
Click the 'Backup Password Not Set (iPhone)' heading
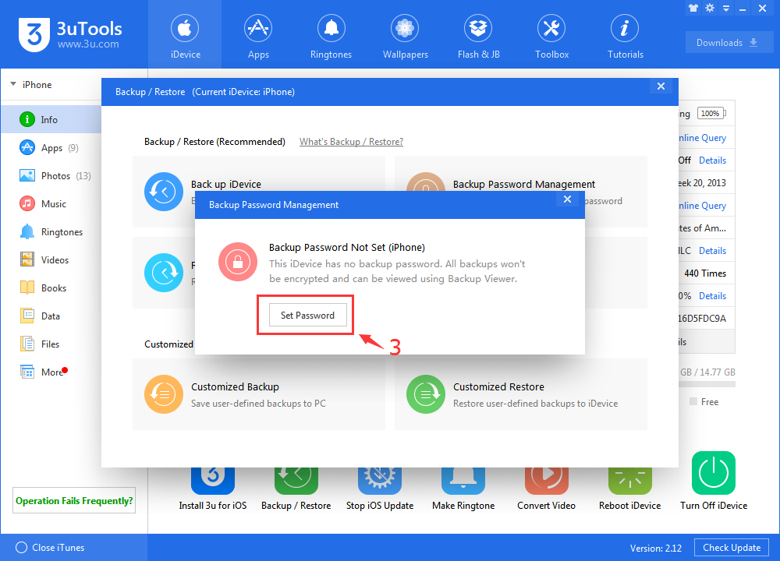[x=347, y=248]
